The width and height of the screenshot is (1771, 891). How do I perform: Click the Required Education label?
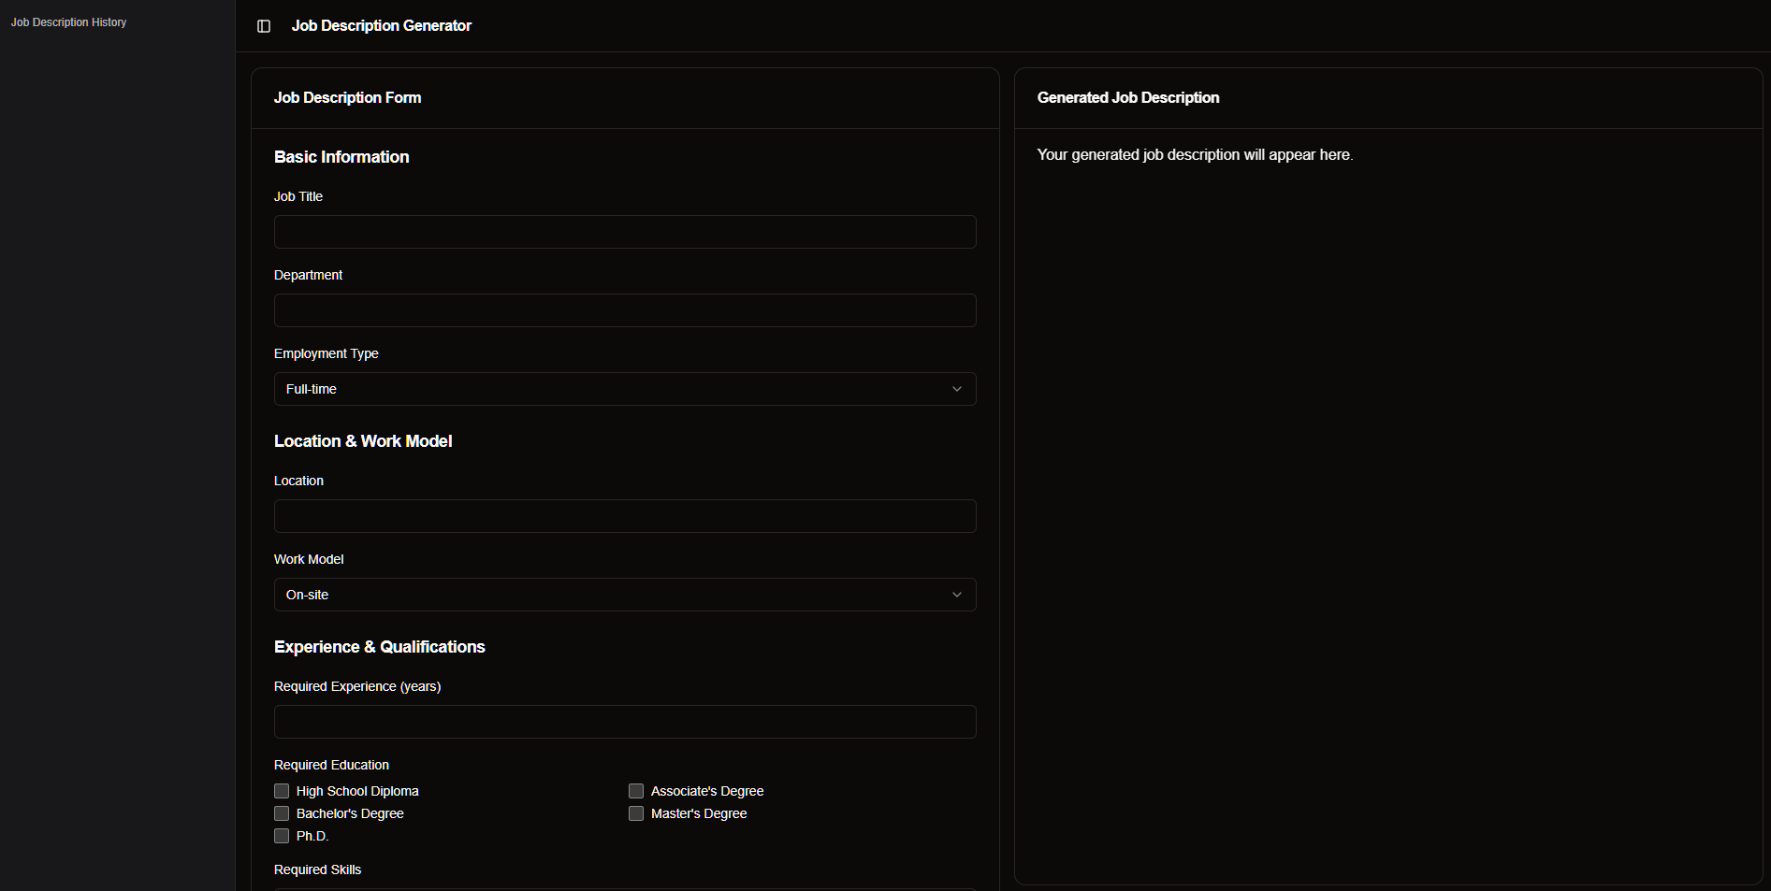pyautogui.click(x=331, y=765)
